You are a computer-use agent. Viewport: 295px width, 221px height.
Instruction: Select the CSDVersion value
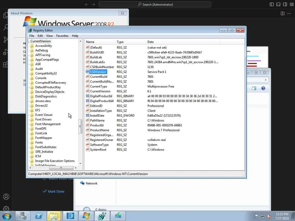click(98, 72)
